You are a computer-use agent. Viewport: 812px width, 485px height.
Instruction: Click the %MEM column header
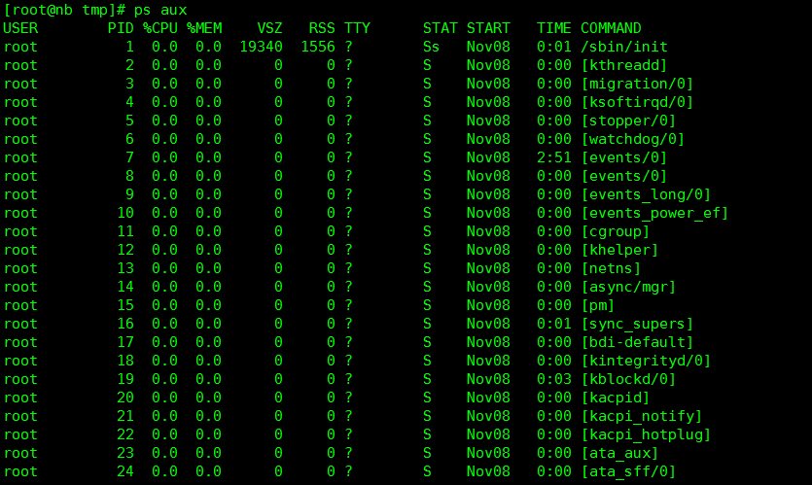[x=204, y=28]
